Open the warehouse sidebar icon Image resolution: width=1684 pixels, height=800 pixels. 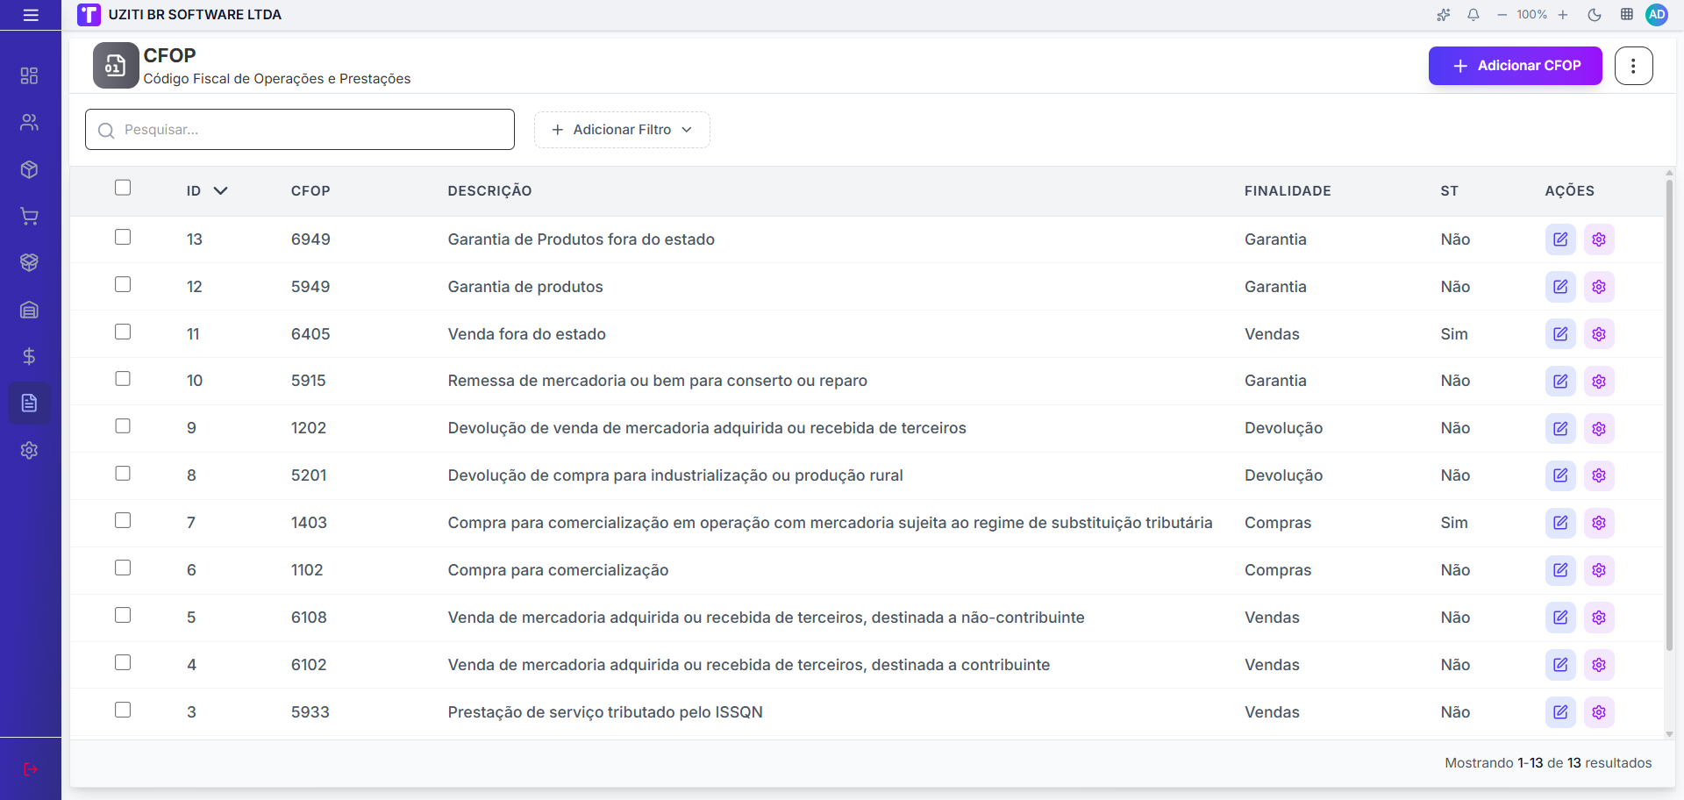(29, 310)
